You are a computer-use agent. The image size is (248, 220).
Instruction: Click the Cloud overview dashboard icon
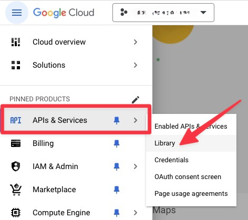point(16,42)
